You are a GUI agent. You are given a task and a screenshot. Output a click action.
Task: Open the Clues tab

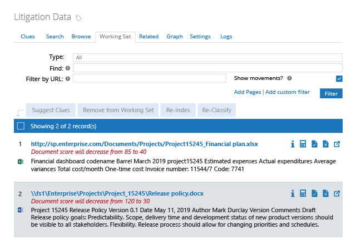28,37
